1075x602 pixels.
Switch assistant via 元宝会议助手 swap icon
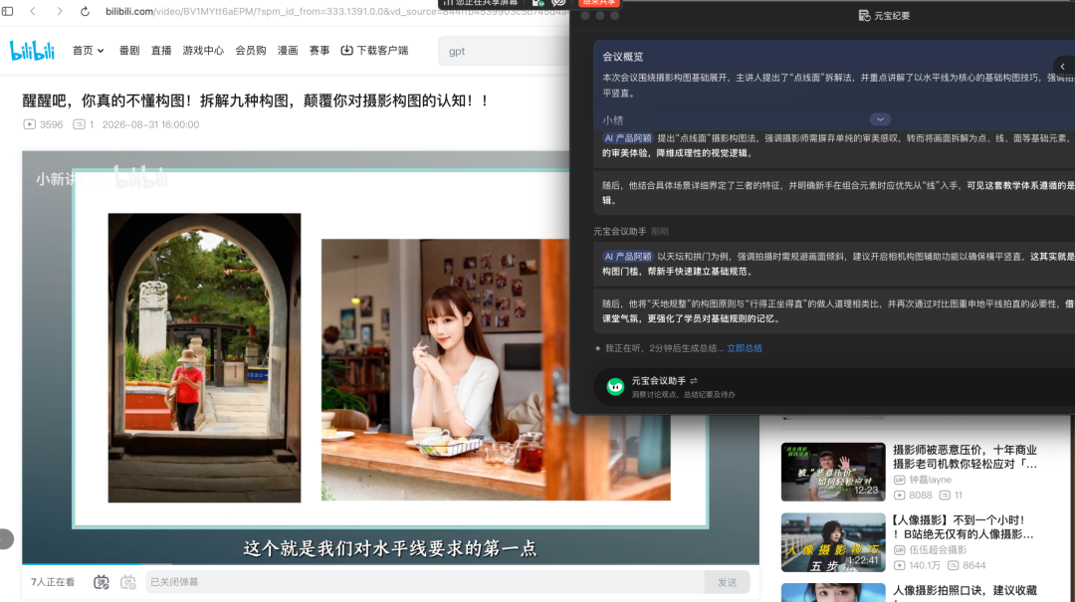tap(693, 380)
